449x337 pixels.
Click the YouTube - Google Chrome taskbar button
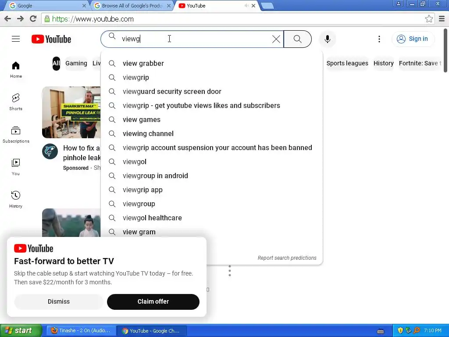tap(152, 331)
